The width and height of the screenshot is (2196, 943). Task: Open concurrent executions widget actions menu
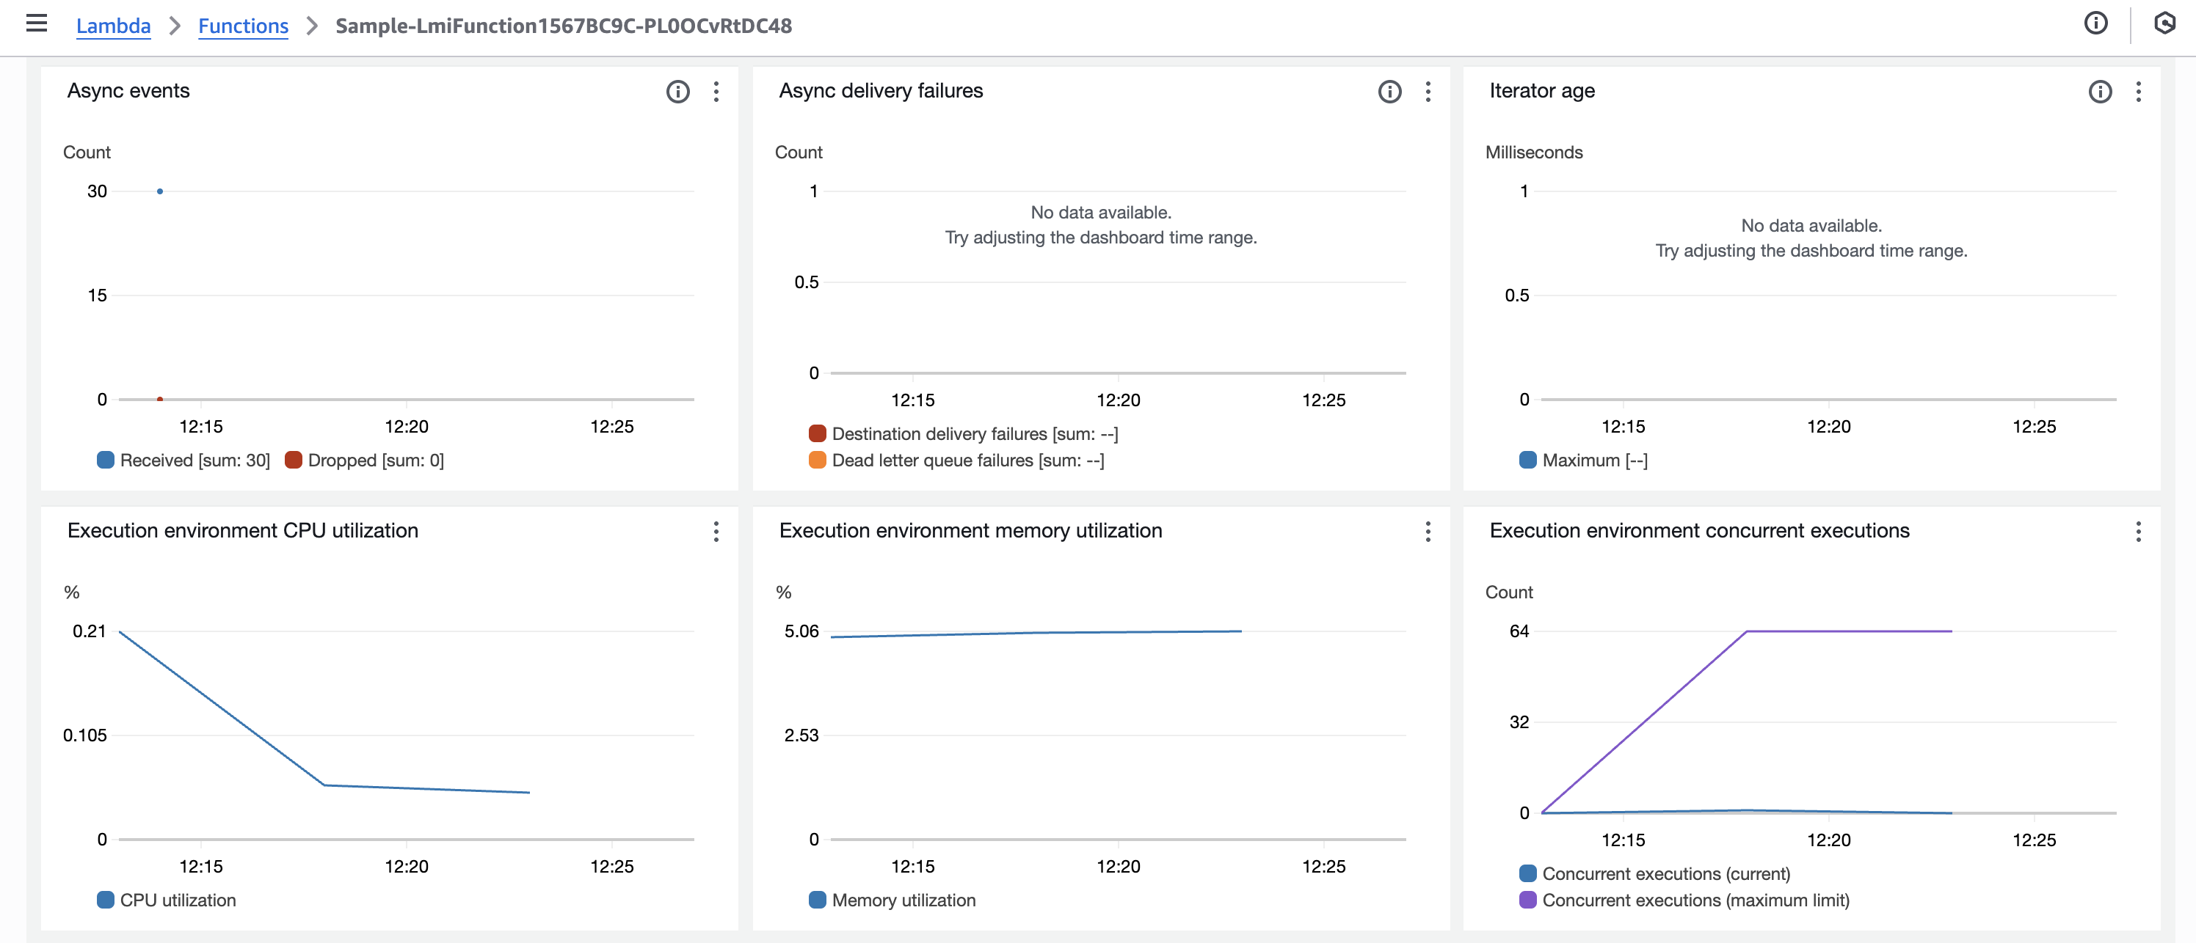pyautogui.click(x=2137, y=532)
